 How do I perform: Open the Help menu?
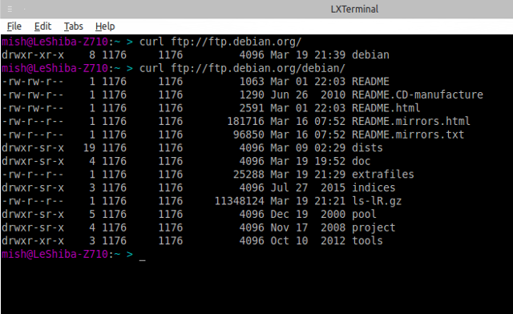tap(105, 26)
